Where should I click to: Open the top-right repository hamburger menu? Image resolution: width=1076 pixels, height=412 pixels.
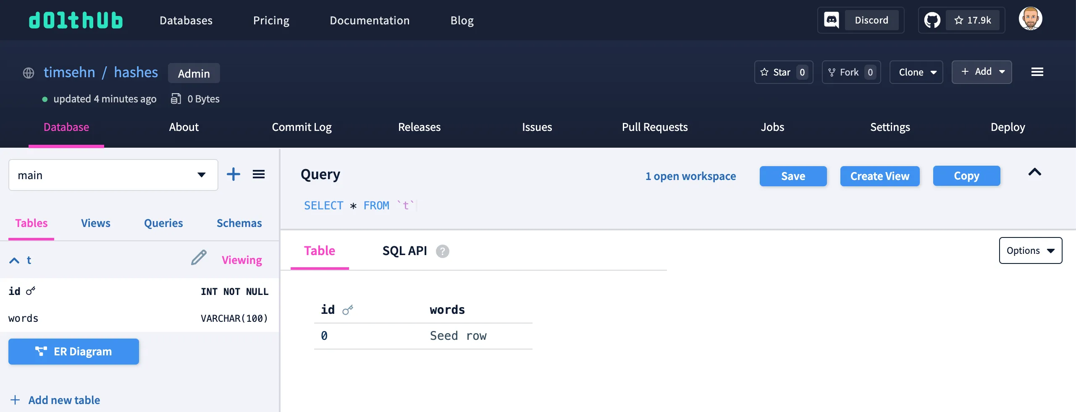[1037, 72]
